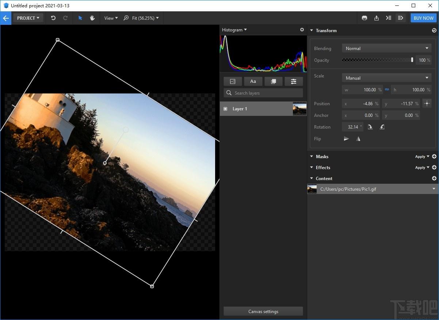Add a text layer with Aa icon
The height and width of the screenshot is (320, 439).
tap(253, 81)
